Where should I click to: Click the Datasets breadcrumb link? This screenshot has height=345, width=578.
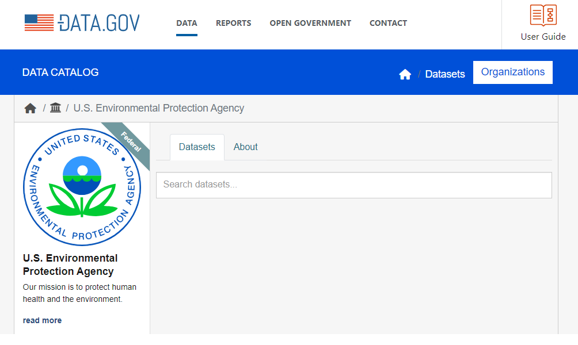point(444,74)
